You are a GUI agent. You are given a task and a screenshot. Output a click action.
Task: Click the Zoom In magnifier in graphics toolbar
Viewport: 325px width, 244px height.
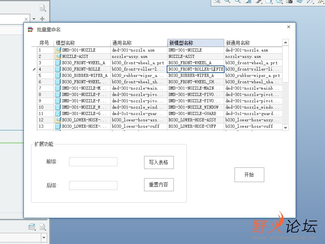(227, 2)
